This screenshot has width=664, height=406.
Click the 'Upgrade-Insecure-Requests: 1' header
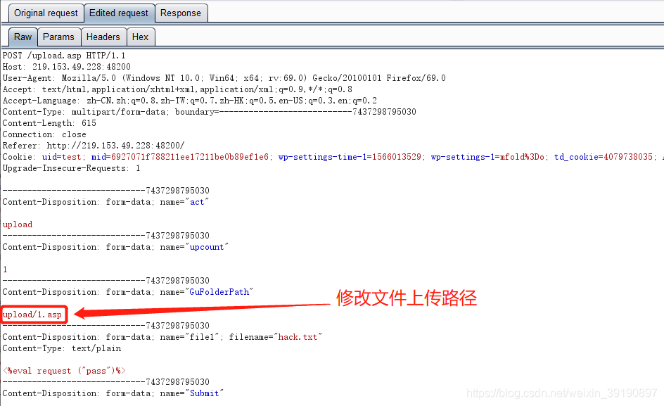71,168
